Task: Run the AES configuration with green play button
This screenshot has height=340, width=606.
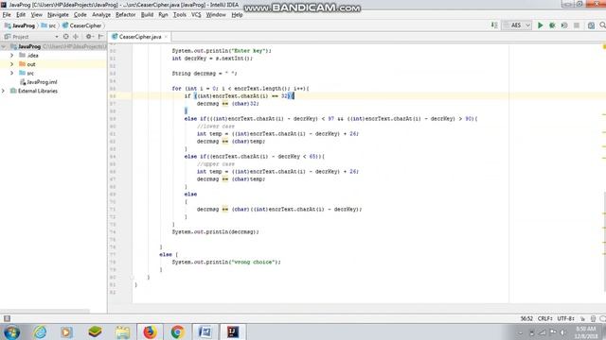Action: (x=541, y=25)
